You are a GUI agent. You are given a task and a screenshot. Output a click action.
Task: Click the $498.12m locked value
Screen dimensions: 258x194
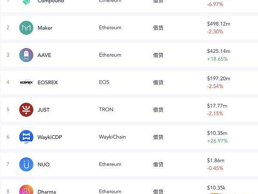(x=218, y=24)
